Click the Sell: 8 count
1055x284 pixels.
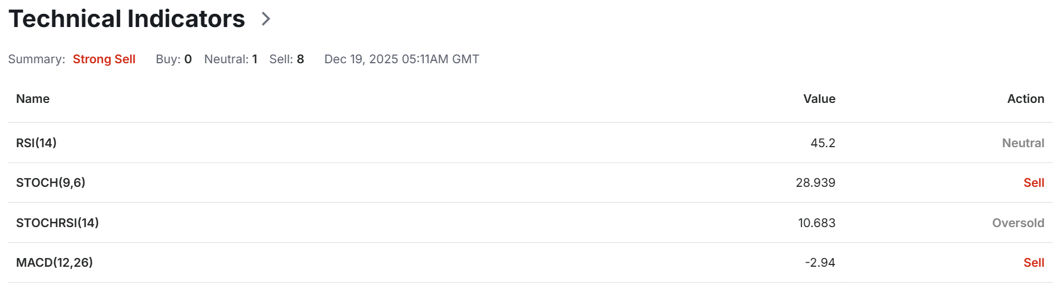286,59
